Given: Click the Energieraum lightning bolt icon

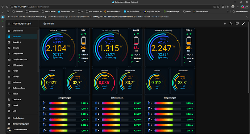Looking at the screenshot, I should point(9,54).
